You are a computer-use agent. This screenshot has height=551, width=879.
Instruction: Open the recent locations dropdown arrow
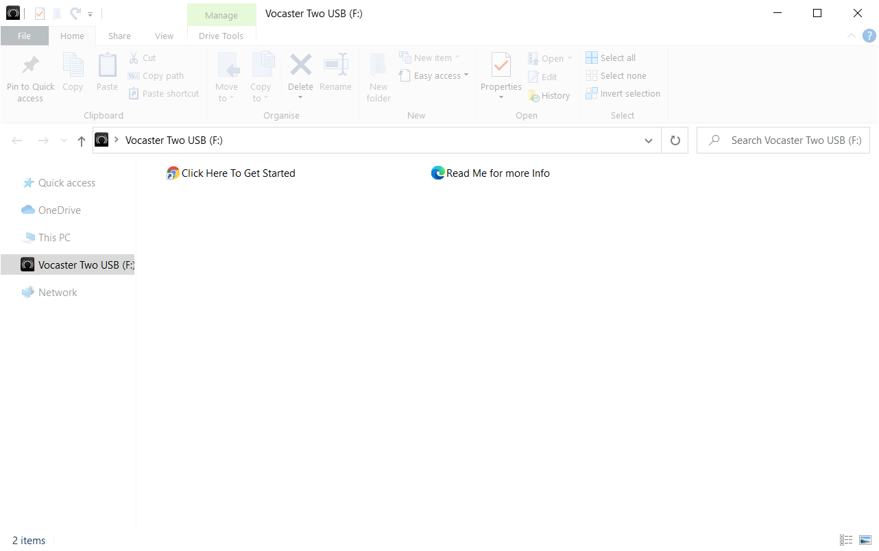[x=64, y=140]
